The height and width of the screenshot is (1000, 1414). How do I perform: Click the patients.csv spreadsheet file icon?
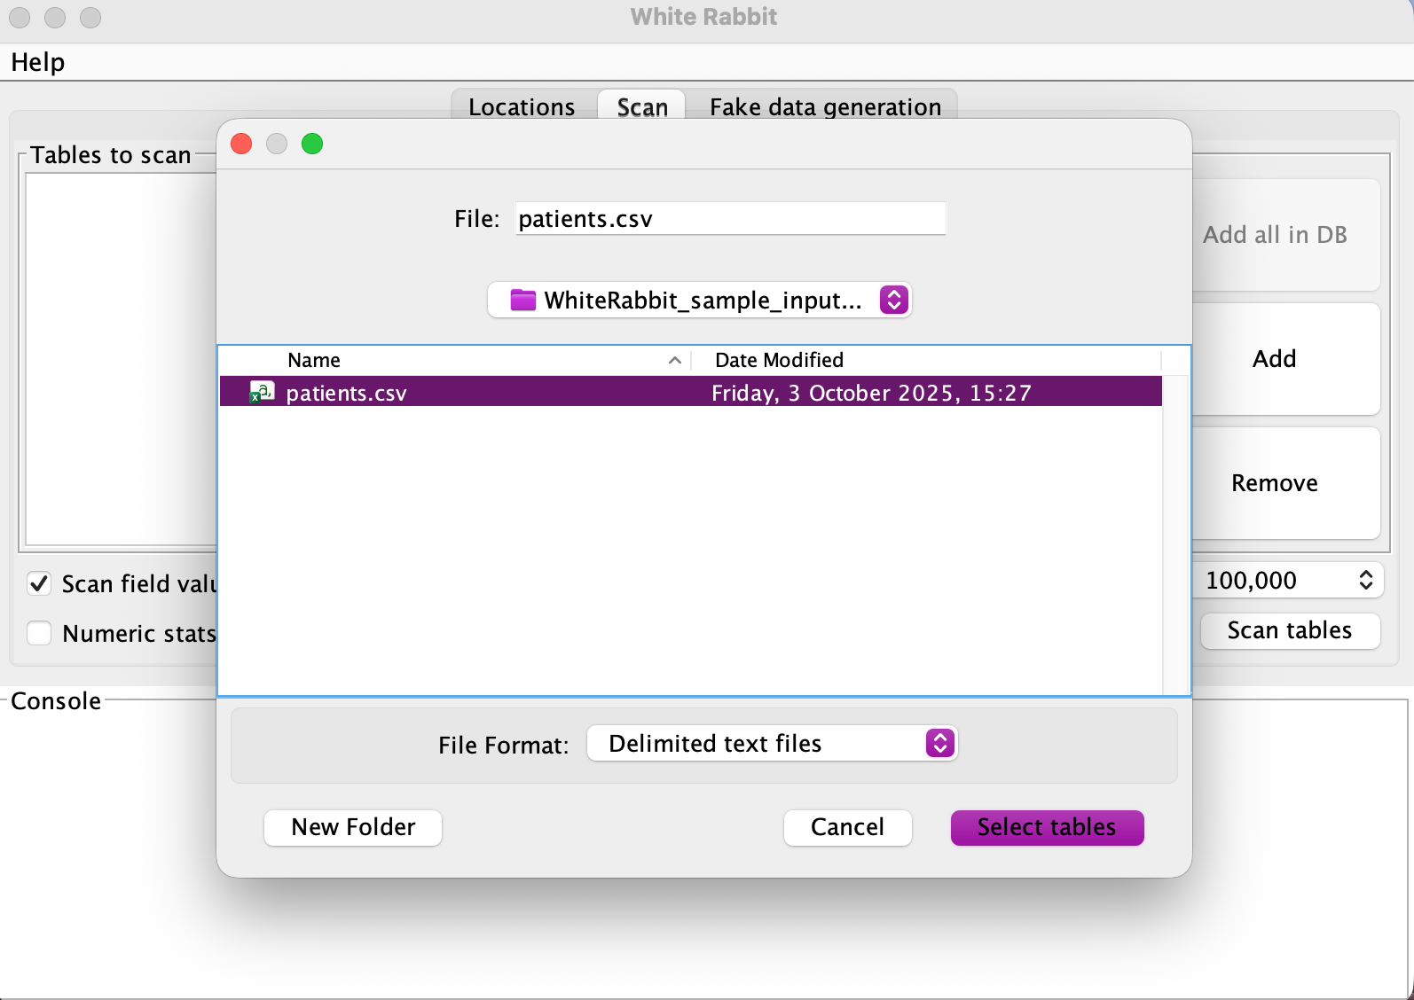coord(262,392)
